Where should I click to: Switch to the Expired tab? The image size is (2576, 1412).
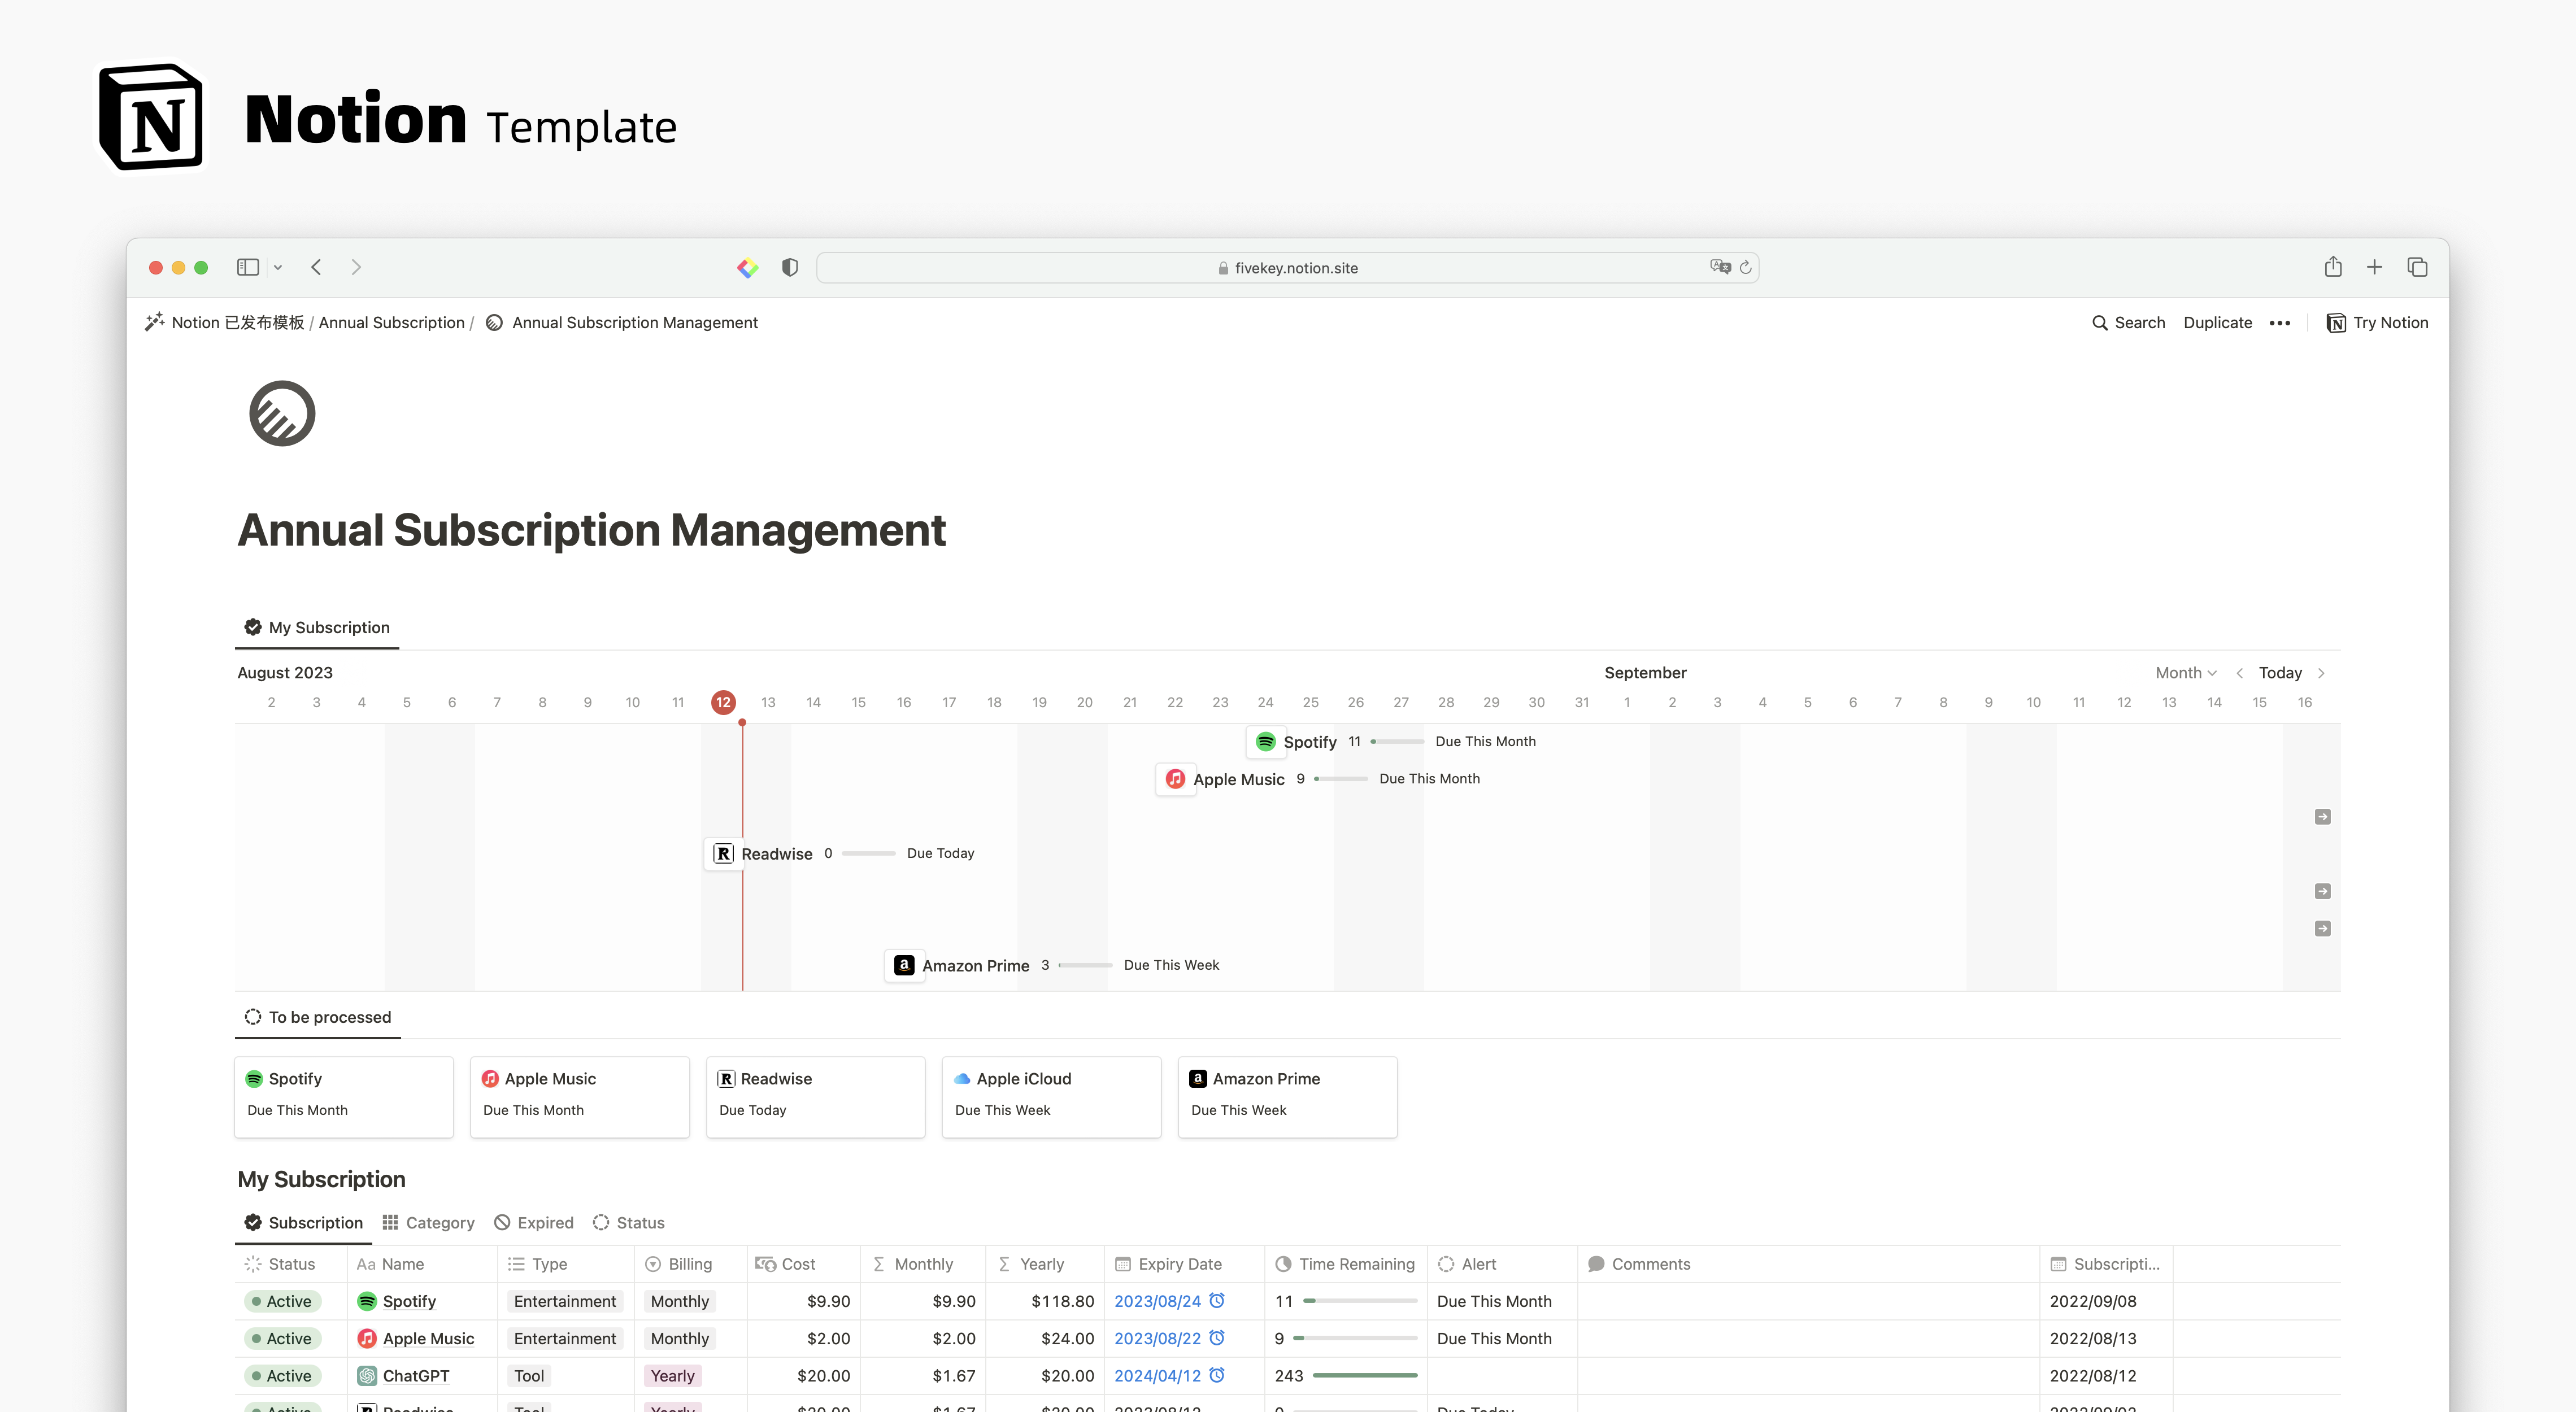[x=534, y=1222]
